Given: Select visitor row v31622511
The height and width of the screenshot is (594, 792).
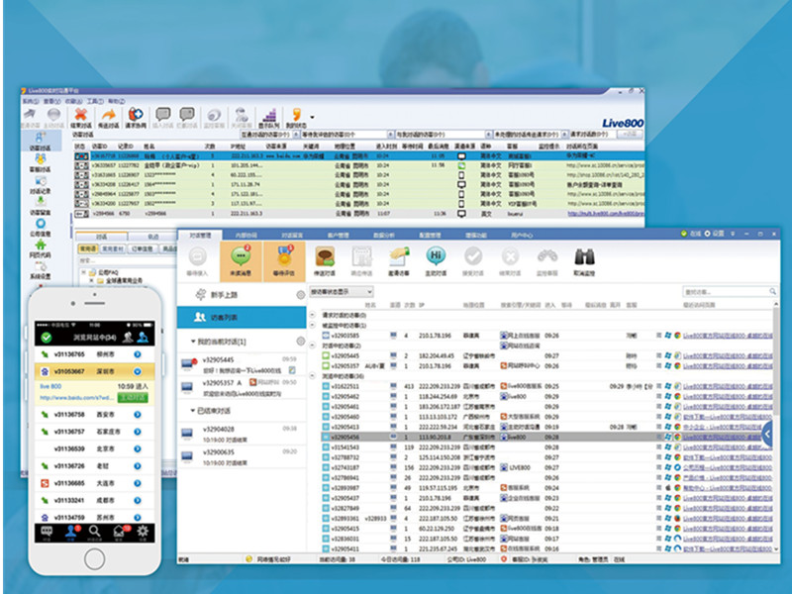Looking at the screenshot, I should (547, 386).
